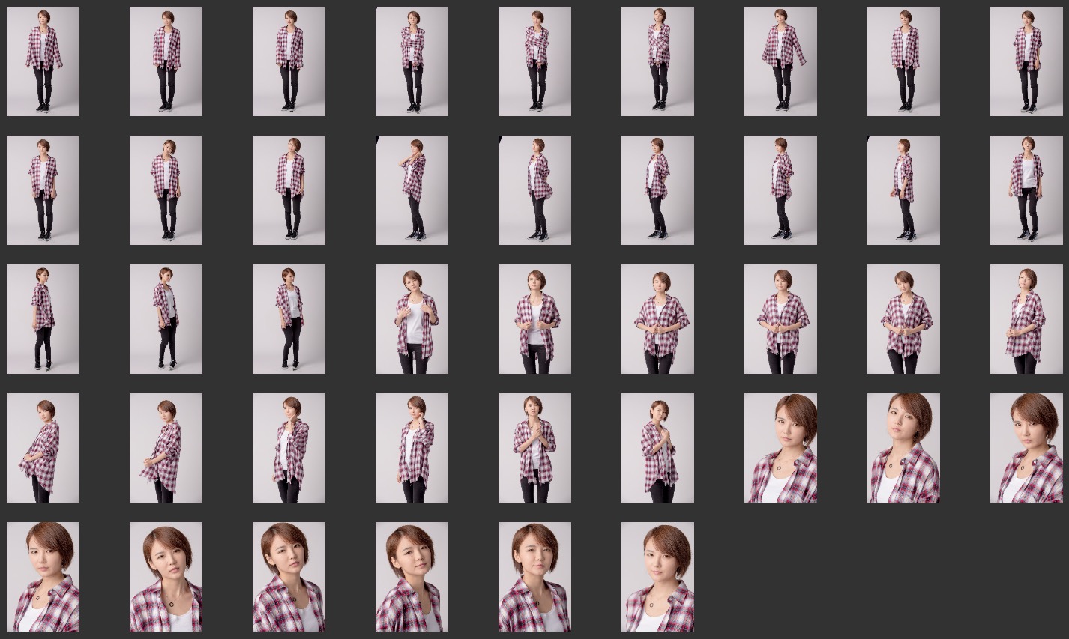The height and width of the screenshot is (639, 1069).
Task: Select the first thumbnail in the third row
Action: (43, 319)
